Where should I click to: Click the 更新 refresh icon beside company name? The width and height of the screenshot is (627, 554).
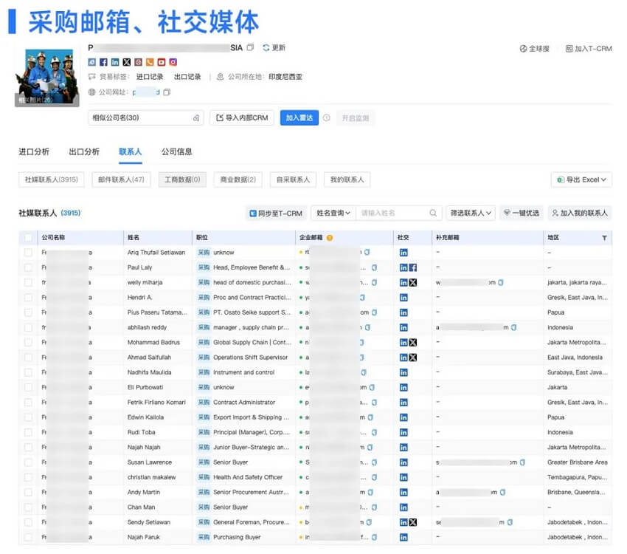(266, 47)
